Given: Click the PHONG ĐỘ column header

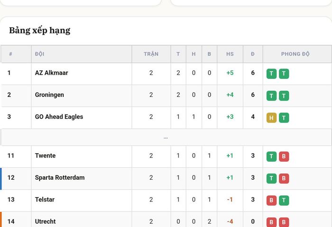Looking at the screenshot, I should point(295,54).
